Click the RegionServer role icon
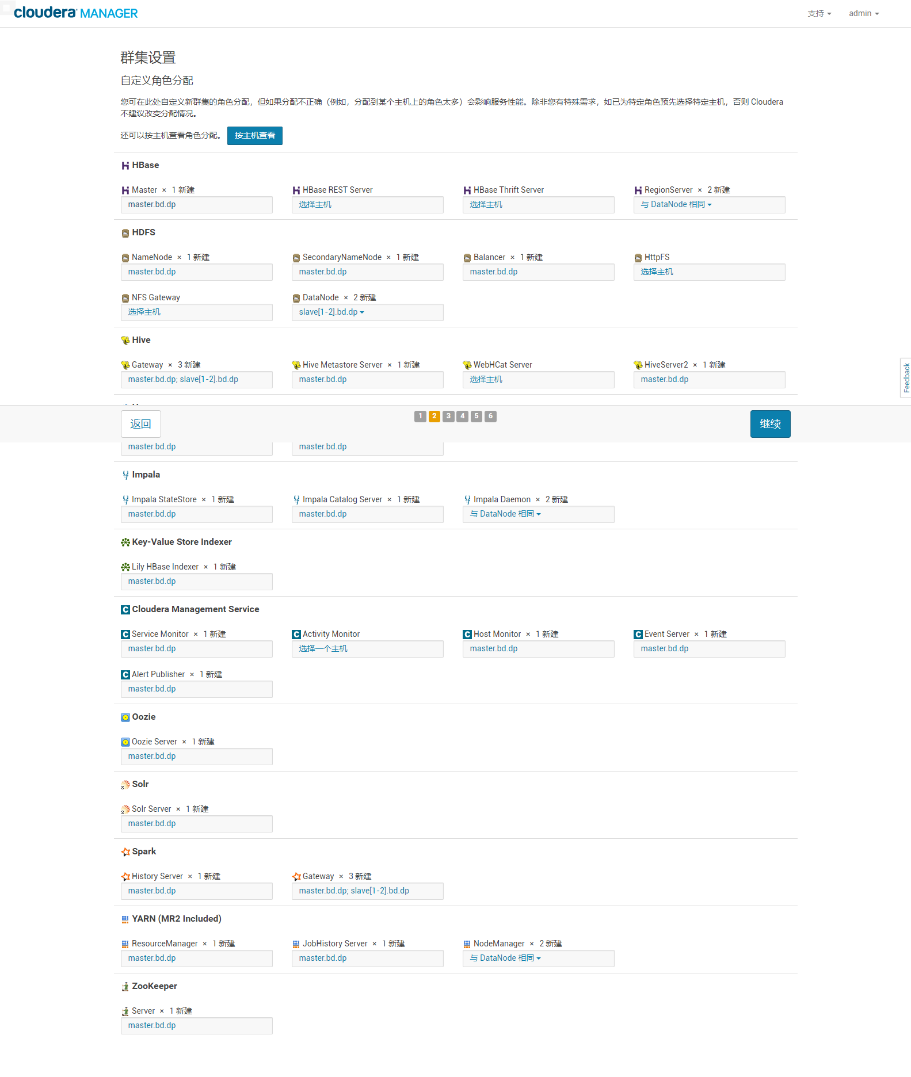Image resolution: width=911 pixels, height=1077 pixels. (x=638, y=190)
